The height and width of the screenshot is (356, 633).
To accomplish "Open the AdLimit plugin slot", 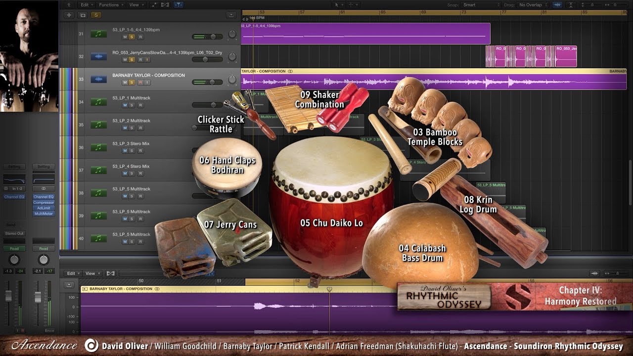I will [x=44, y=208].
